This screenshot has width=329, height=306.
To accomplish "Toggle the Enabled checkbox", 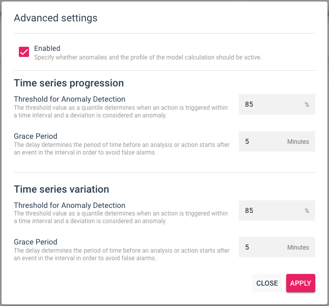I will [24, 52].
